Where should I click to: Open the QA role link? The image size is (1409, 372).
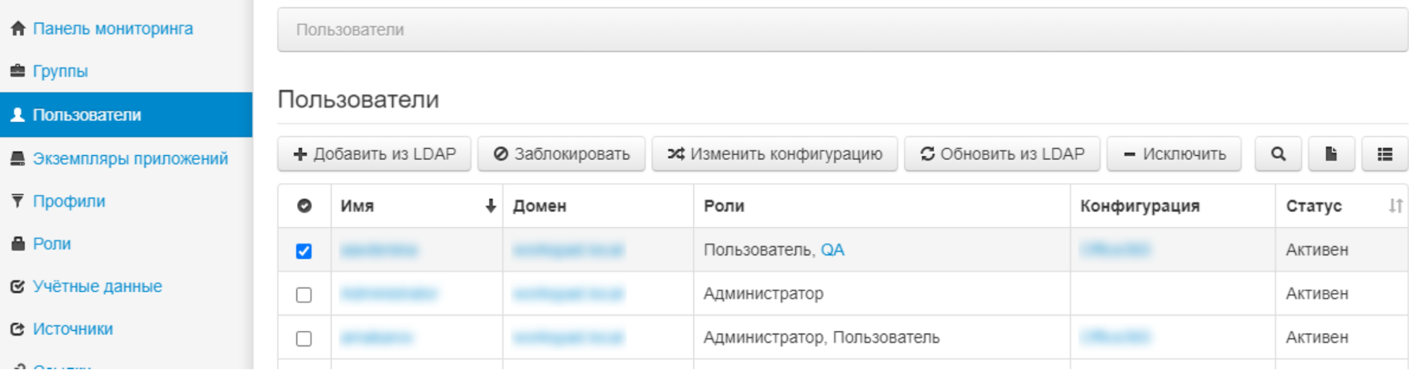pyautogui.click(x=832, y=251)
